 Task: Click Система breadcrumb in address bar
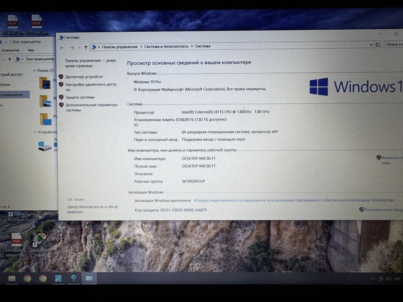[x=203, y=46]
